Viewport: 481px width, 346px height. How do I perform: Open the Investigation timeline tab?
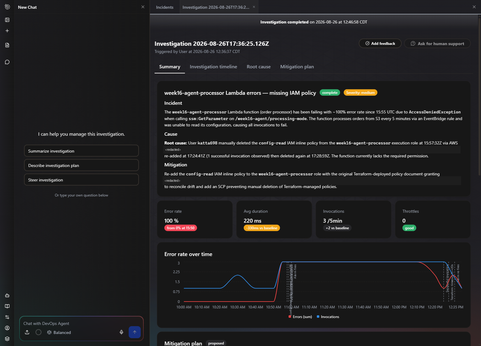(213, 67)
